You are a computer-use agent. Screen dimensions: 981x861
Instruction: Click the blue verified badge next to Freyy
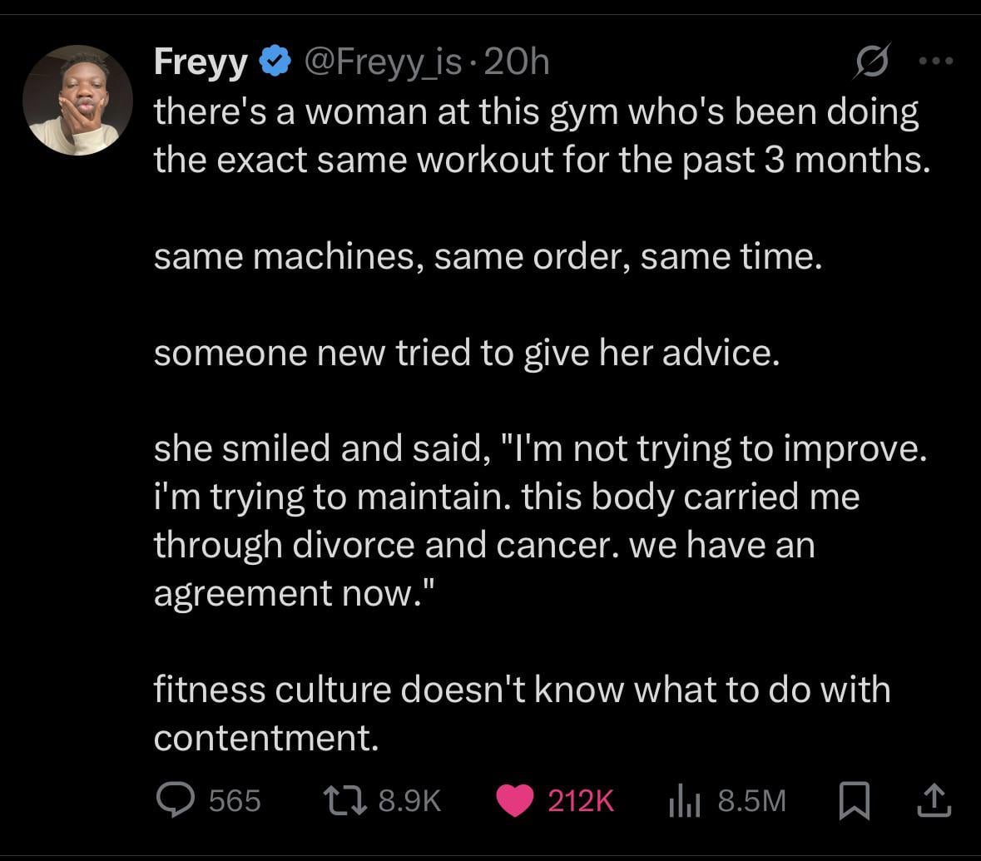274,62
